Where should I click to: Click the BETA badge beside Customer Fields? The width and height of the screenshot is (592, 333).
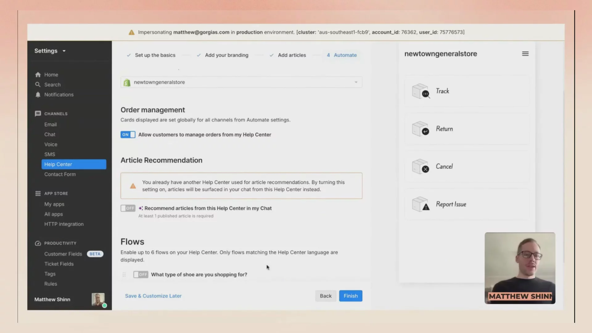(95, 254)
